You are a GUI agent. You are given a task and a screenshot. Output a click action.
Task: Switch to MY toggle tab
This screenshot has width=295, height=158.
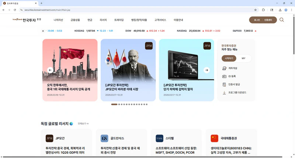[243, 58]
